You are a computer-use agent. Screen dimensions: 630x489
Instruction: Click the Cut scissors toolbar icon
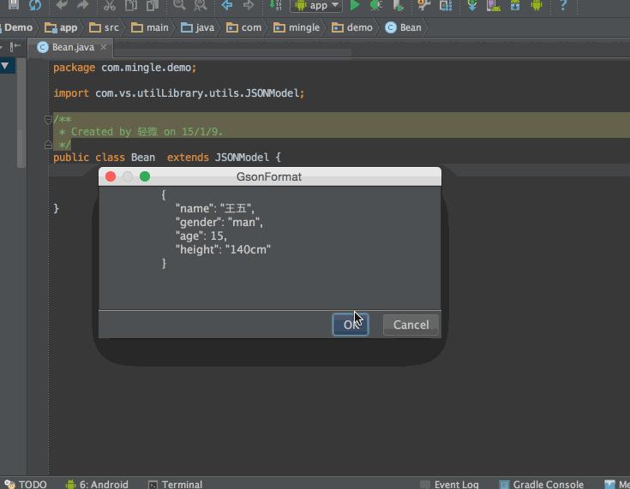(x=109, y=5)
